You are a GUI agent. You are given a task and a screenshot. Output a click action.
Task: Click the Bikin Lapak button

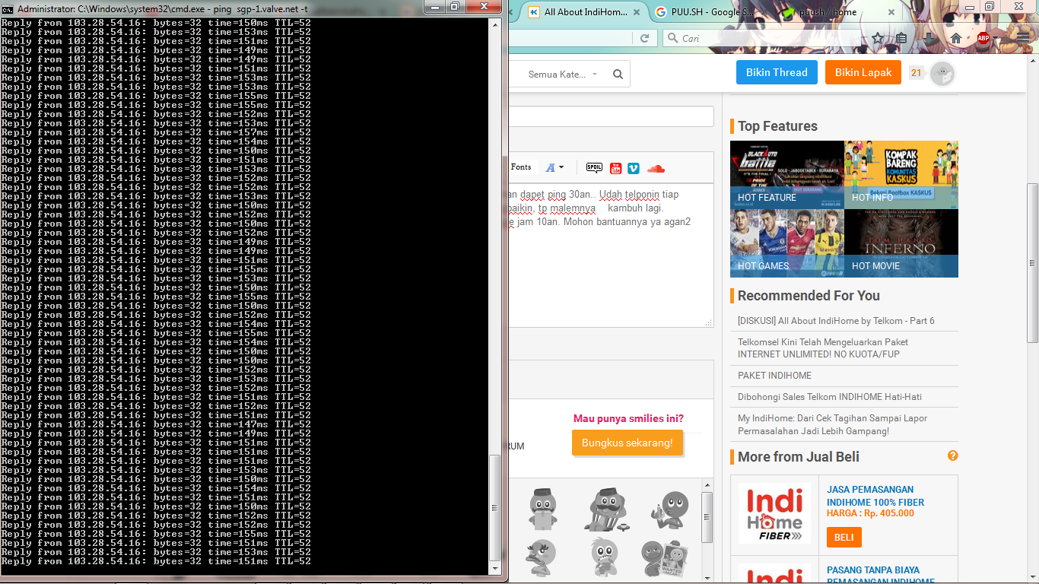(863, 72)
